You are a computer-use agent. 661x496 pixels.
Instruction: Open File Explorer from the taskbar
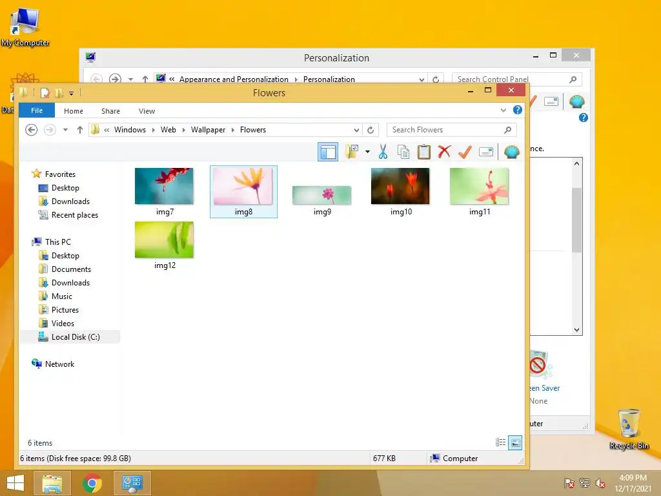[52, 483]
